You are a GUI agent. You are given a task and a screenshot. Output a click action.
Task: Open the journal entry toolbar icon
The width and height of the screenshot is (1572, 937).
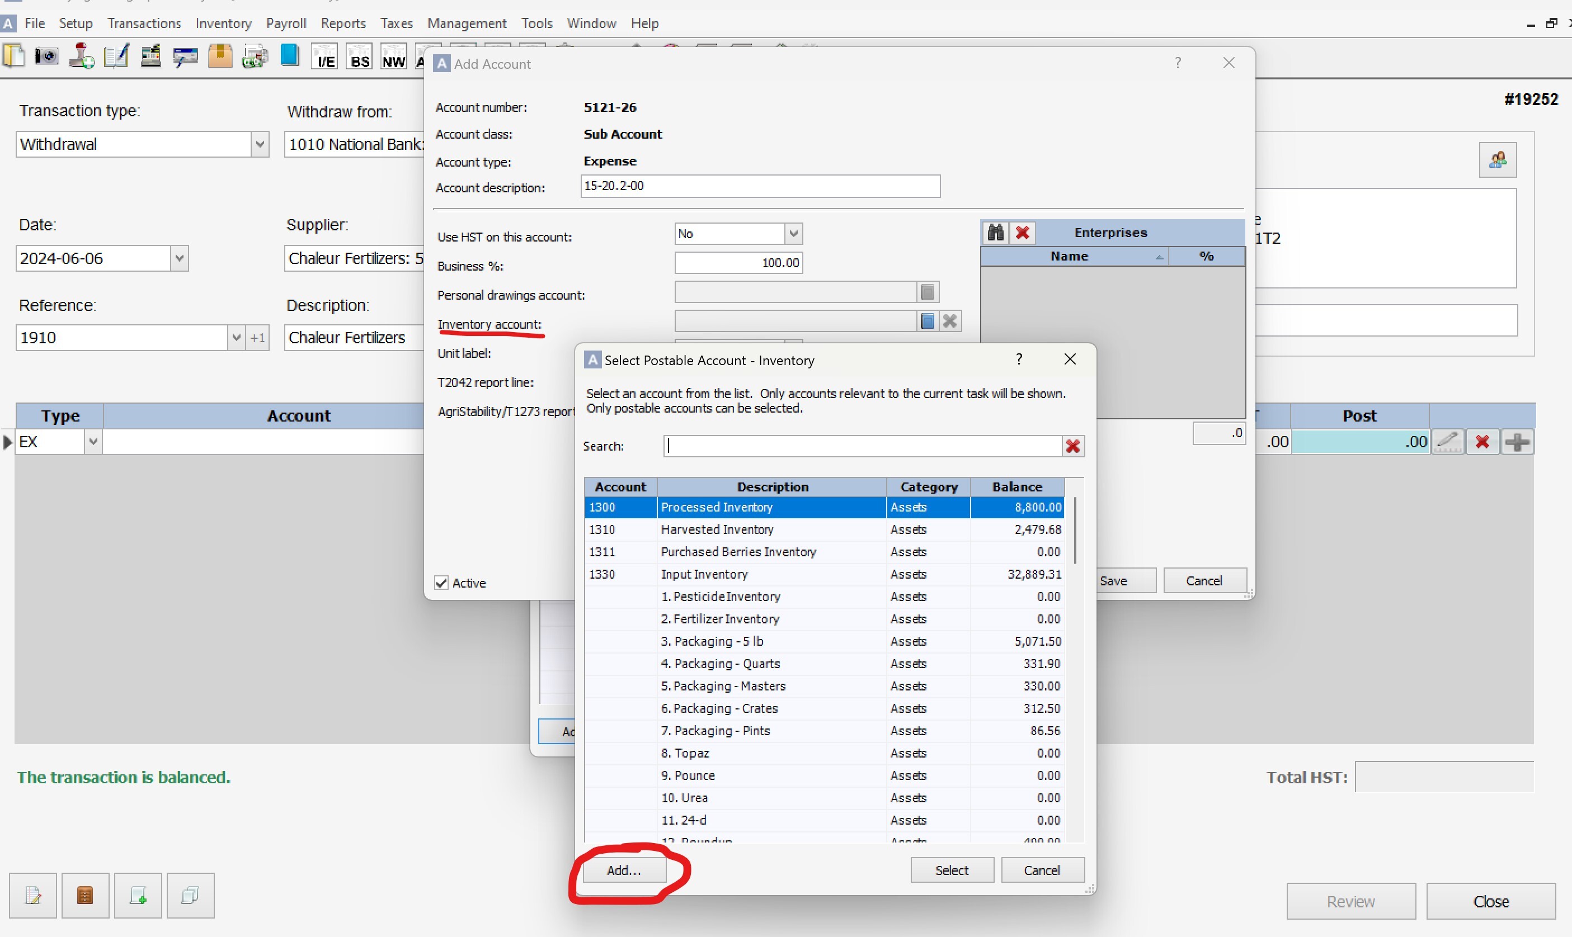[x=116, y=57]
